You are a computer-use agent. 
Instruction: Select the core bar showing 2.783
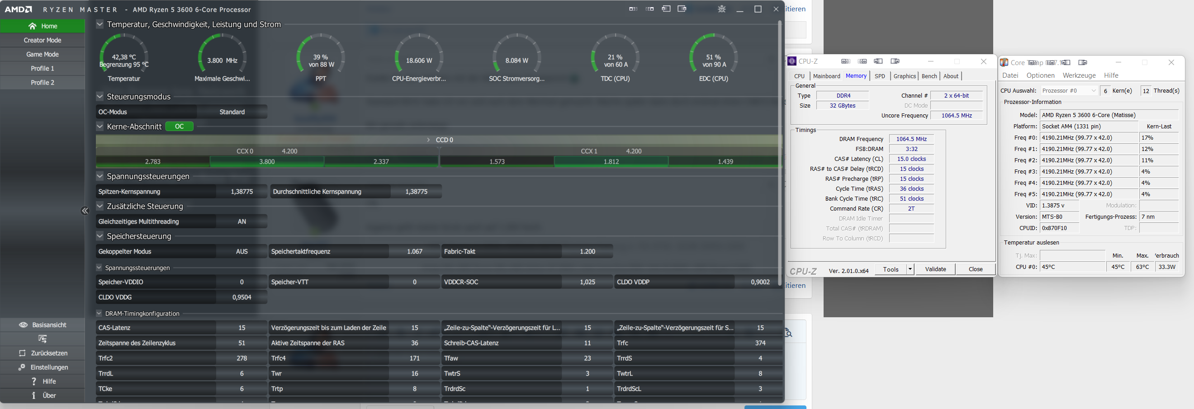[x=153, y=162]
